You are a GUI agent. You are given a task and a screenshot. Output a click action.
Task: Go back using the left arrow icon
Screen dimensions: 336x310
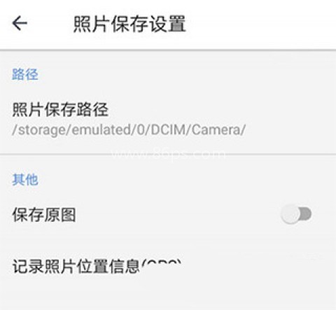tap(20, 23)
